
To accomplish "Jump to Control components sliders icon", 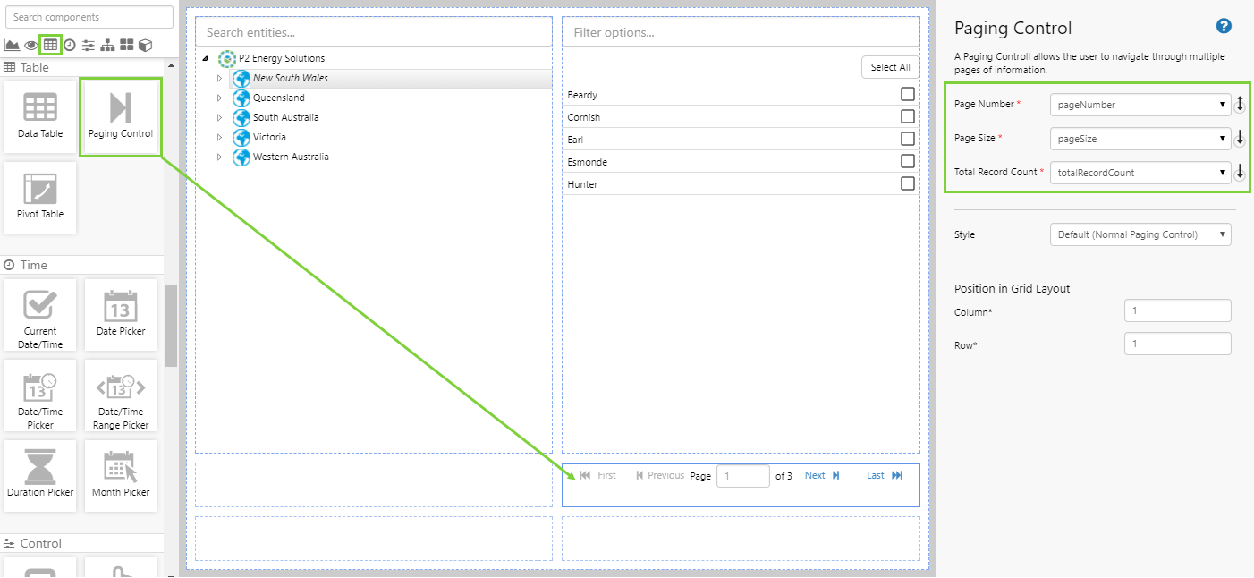I will point(89,45).
